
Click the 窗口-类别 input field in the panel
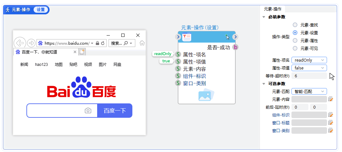click(x=309, y=130)
